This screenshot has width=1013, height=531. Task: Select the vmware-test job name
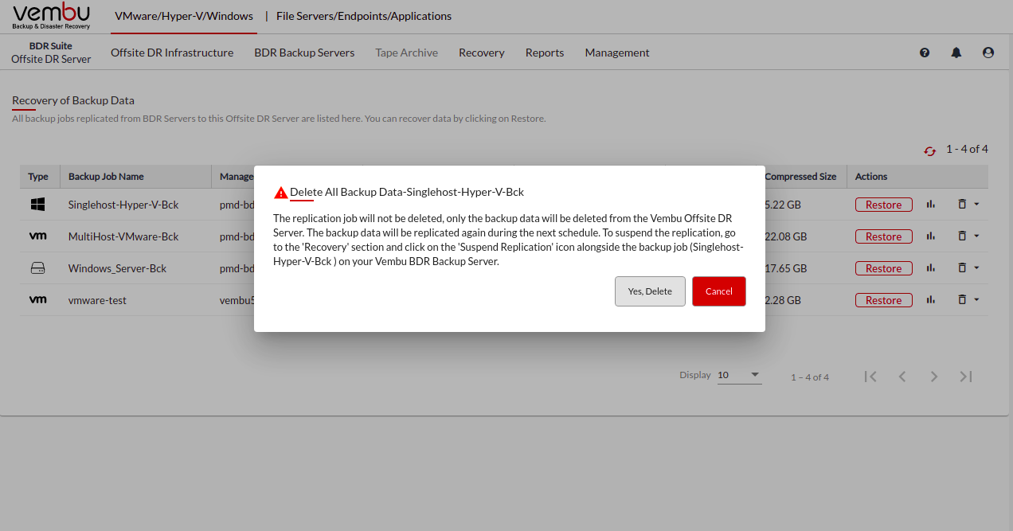coord(97,300)
